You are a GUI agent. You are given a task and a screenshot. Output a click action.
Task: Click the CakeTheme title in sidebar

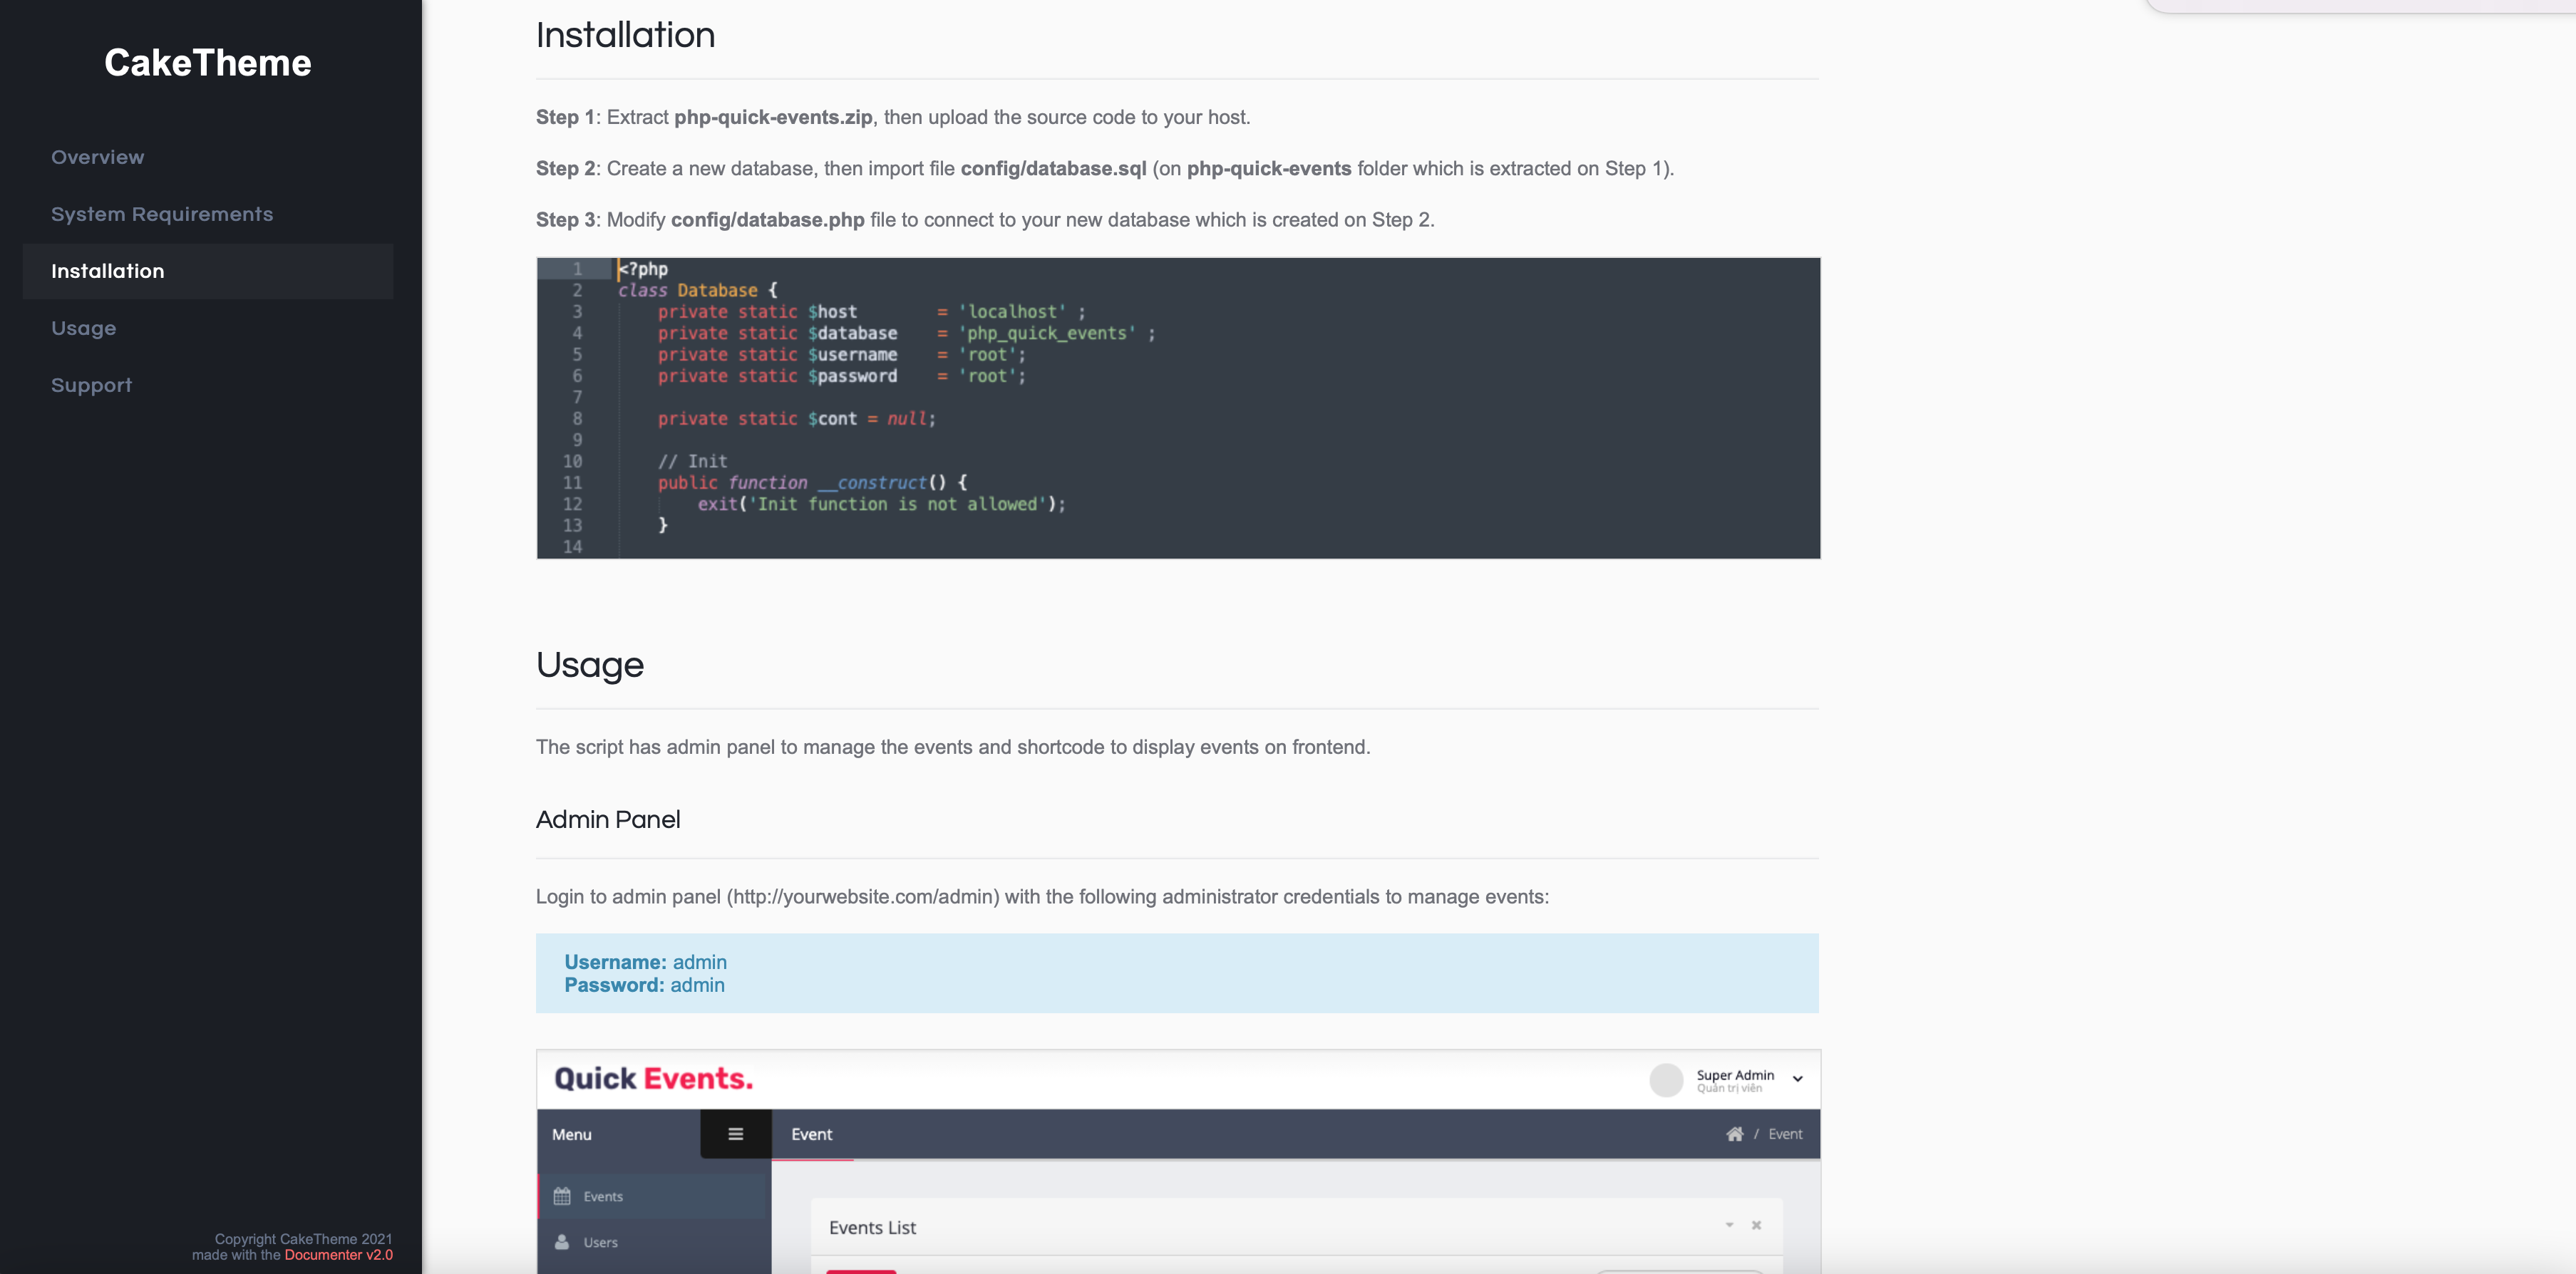point(208,63)
